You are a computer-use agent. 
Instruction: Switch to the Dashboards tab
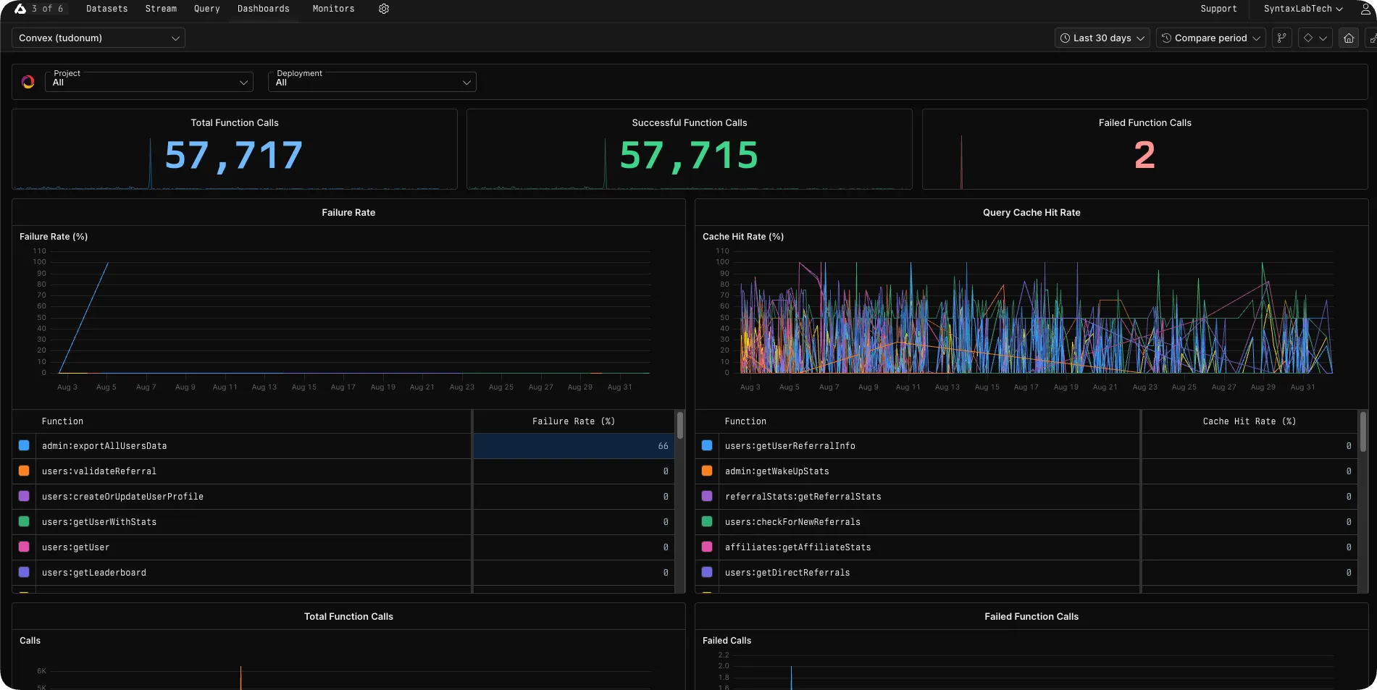pyautogui.click(x=264, y=9)
